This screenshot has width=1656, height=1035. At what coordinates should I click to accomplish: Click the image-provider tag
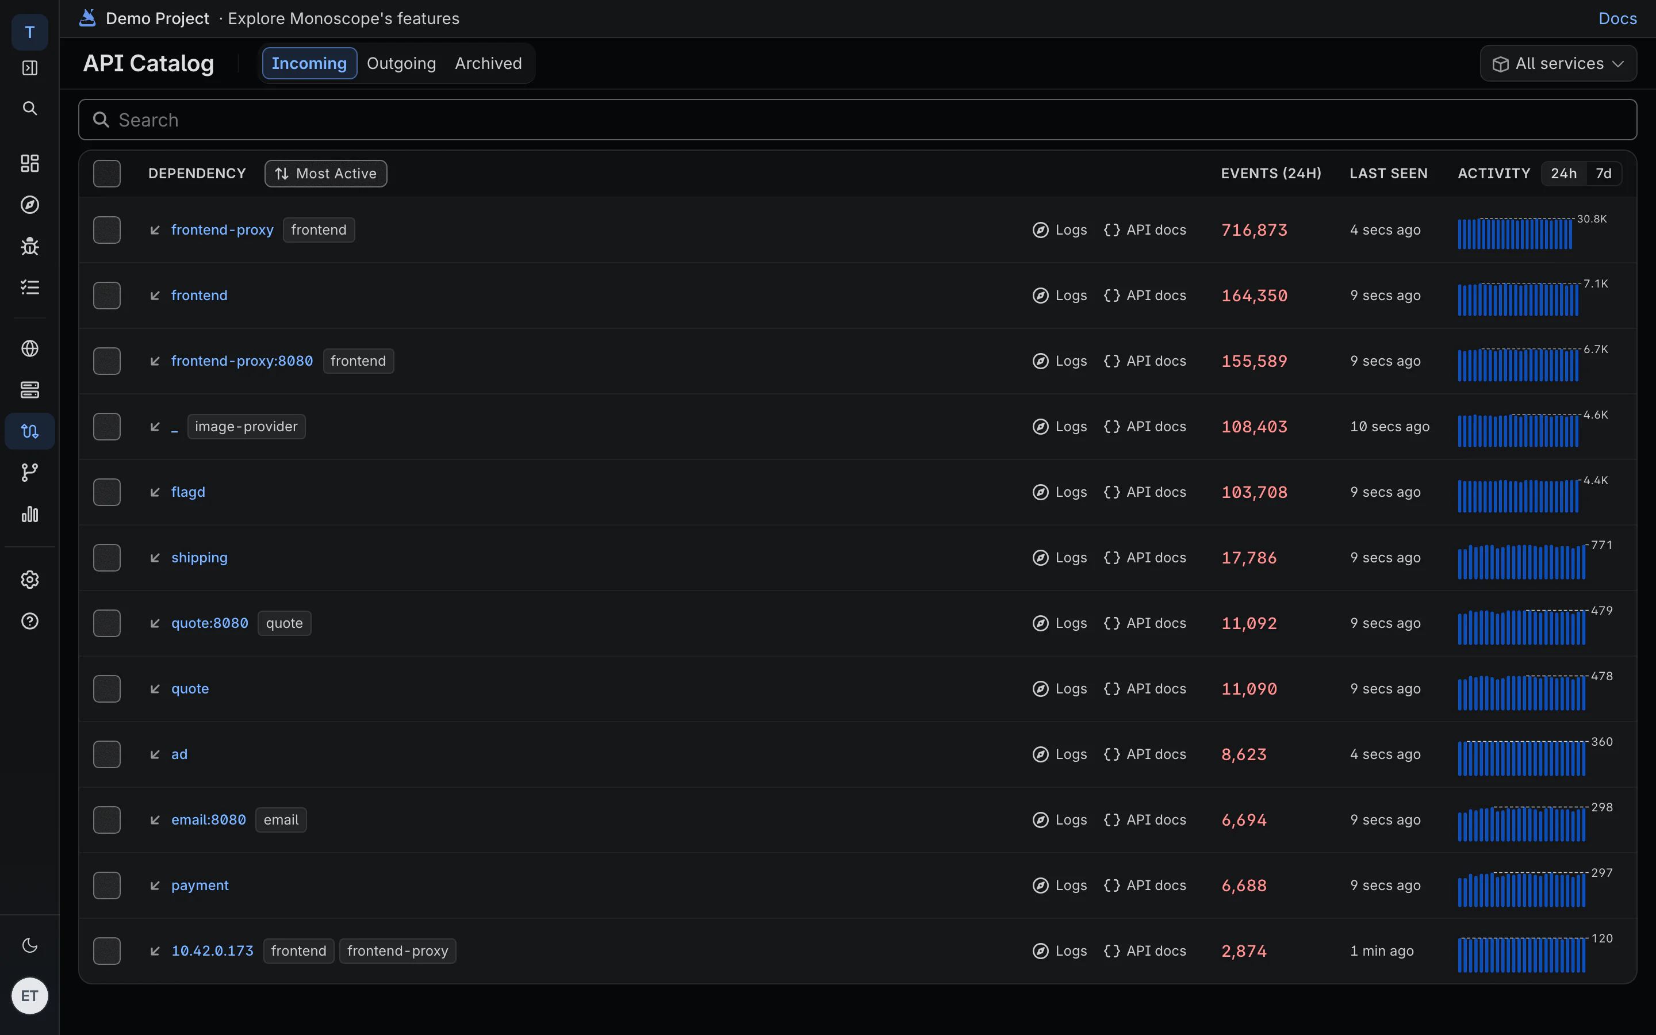point(246,427)
